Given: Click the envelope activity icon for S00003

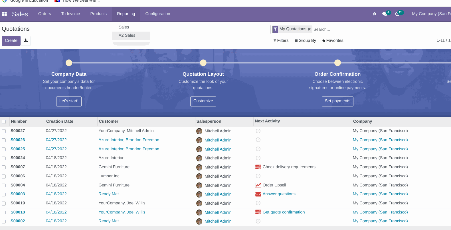Looking at the screenshot, I should 258,194.
